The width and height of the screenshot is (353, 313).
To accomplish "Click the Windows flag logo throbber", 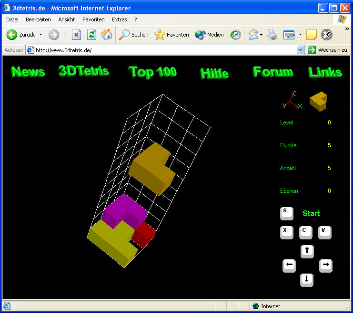I will click(x=342, y=19).
